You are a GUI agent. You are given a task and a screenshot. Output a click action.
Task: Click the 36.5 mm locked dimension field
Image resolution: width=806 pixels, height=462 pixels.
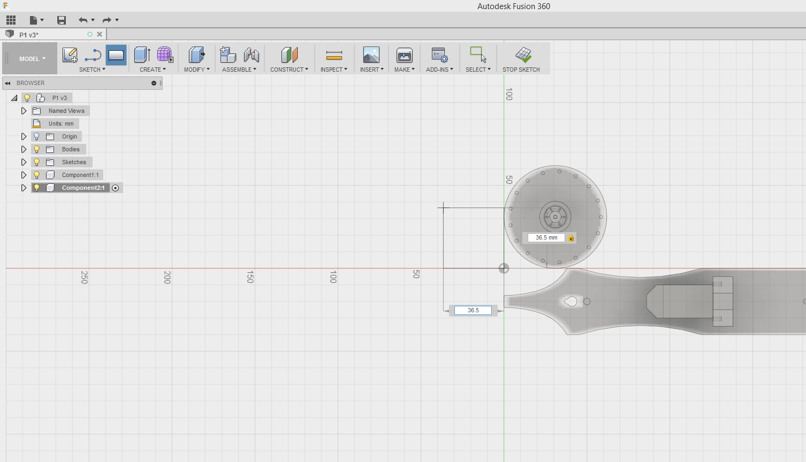[x=546, y=237]
